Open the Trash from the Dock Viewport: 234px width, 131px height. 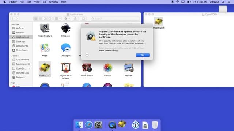tap(155, 125)
